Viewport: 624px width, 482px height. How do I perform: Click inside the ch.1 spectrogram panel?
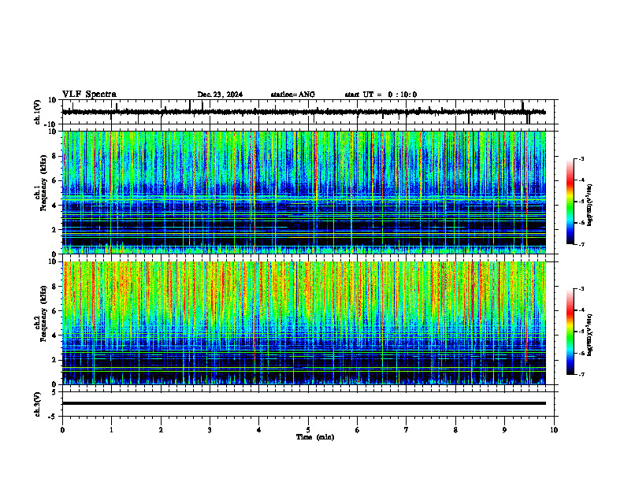click(303, 192)
